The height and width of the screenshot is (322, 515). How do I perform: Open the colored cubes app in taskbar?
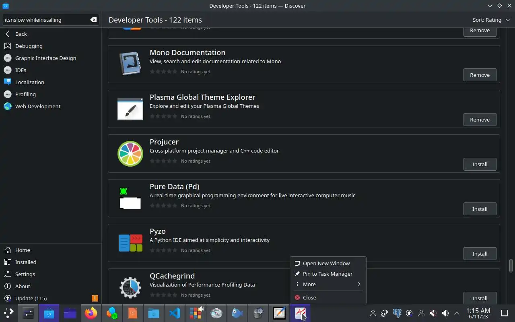pyautogui.click(x=112, y=313)
